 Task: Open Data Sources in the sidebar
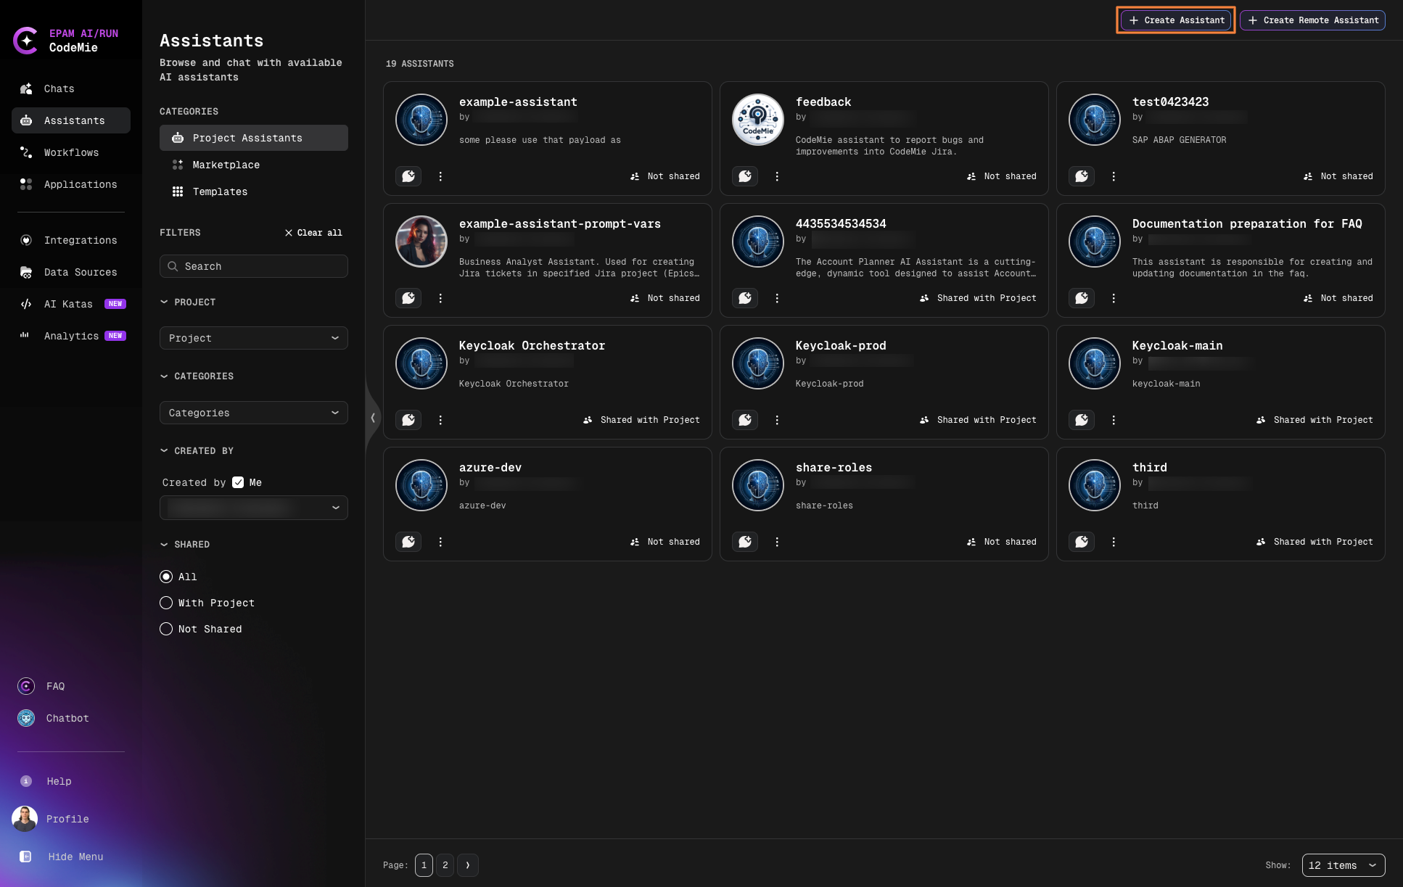pos(80,272)
